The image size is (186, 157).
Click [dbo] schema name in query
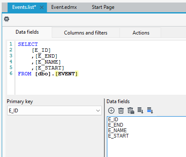click(x=43, y=74)
